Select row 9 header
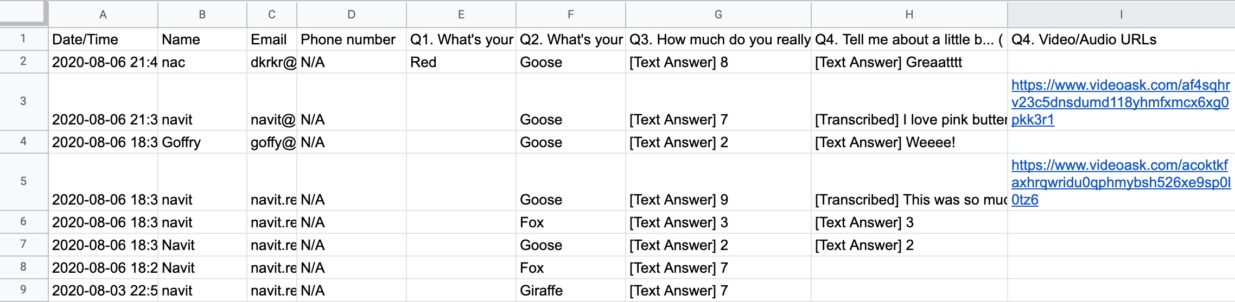The height and width of the screenshot is (302, 1235). 23,290
